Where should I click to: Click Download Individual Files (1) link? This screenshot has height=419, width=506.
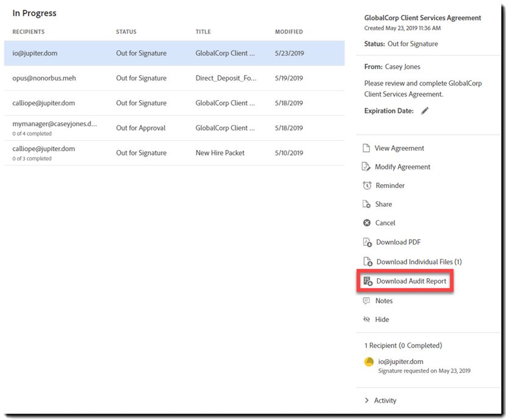pos(419,262)
